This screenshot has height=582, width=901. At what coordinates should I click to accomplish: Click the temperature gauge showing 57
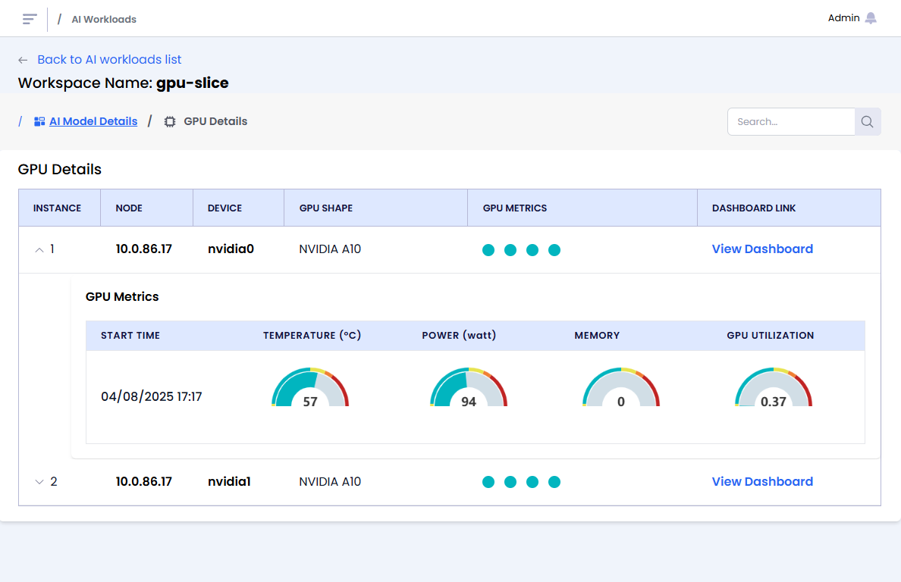pyautogui.click(x=310, y=390)
